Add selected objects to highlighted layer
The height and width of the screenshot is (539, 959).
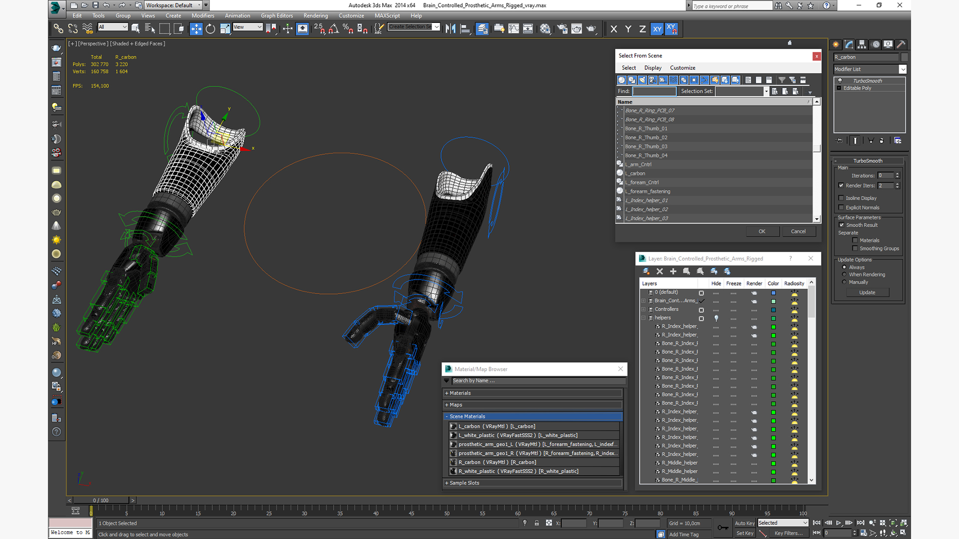(x=673, y=271)
